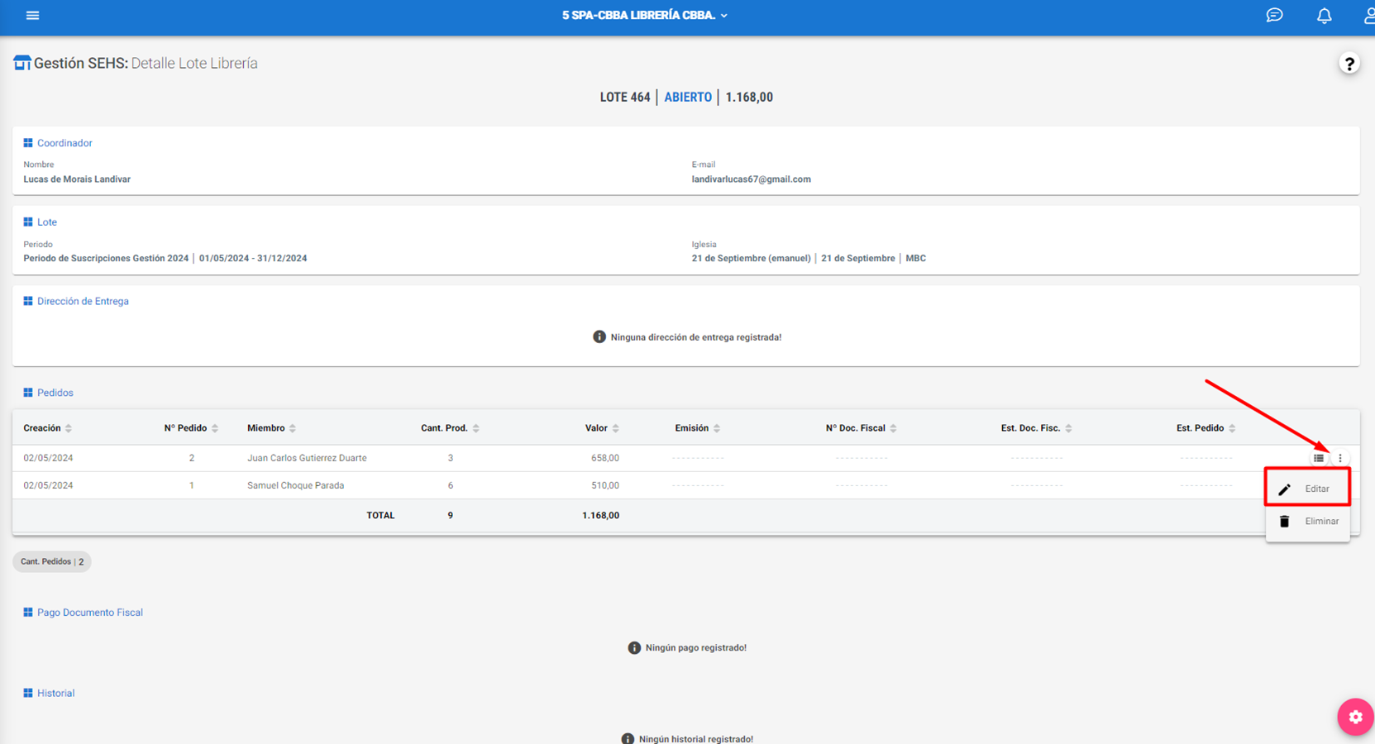Choose Editar from the context menu
1375x744 pixels.
pos(1307,489)
